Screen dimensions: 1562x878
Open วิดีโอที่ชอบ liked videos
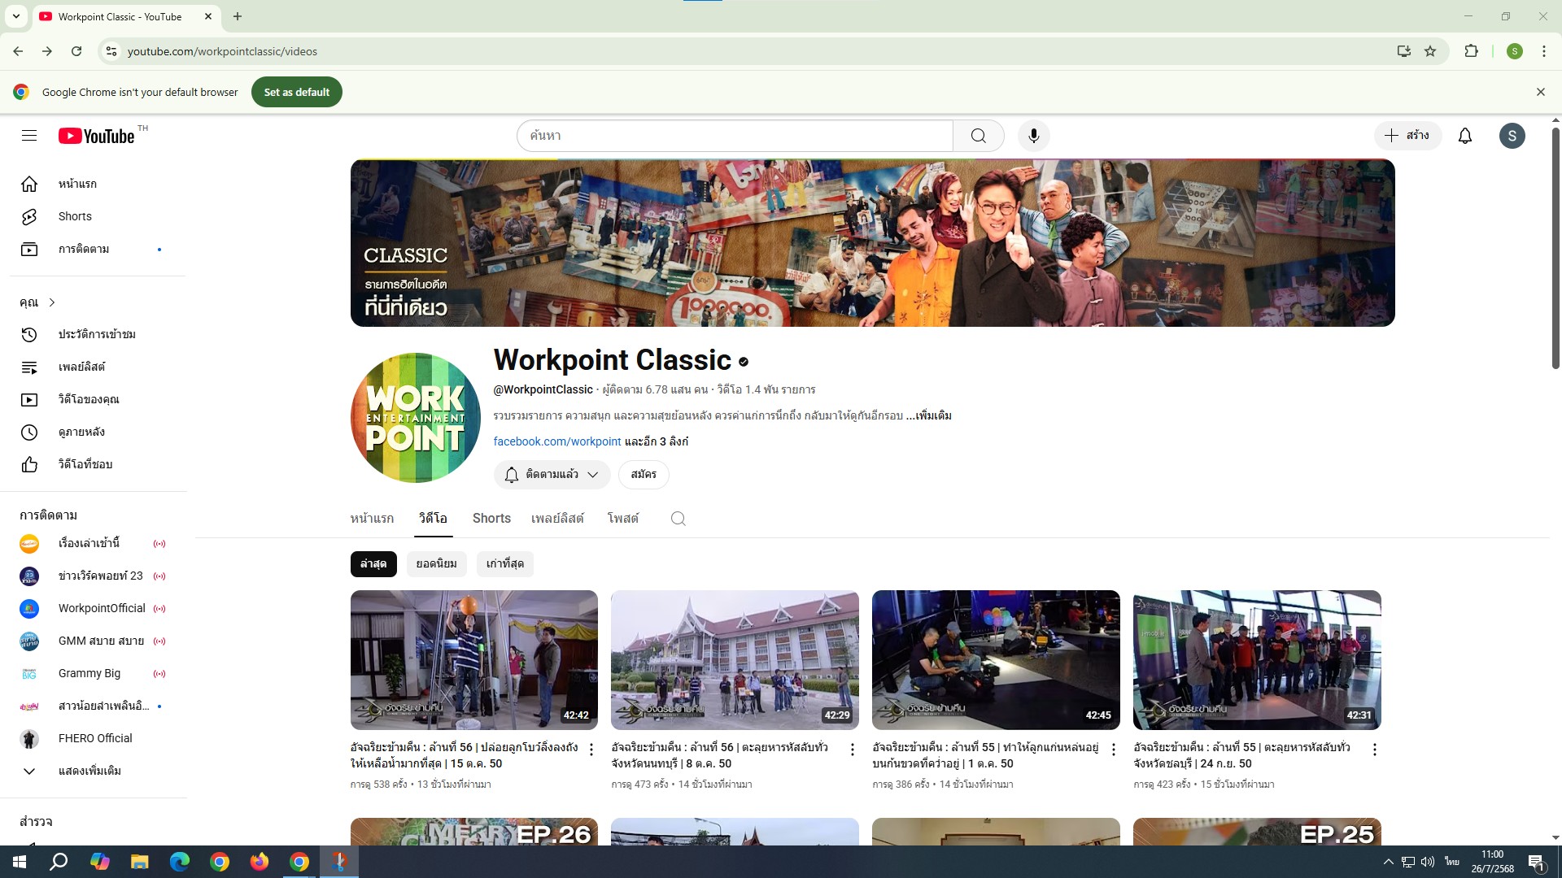98,464
